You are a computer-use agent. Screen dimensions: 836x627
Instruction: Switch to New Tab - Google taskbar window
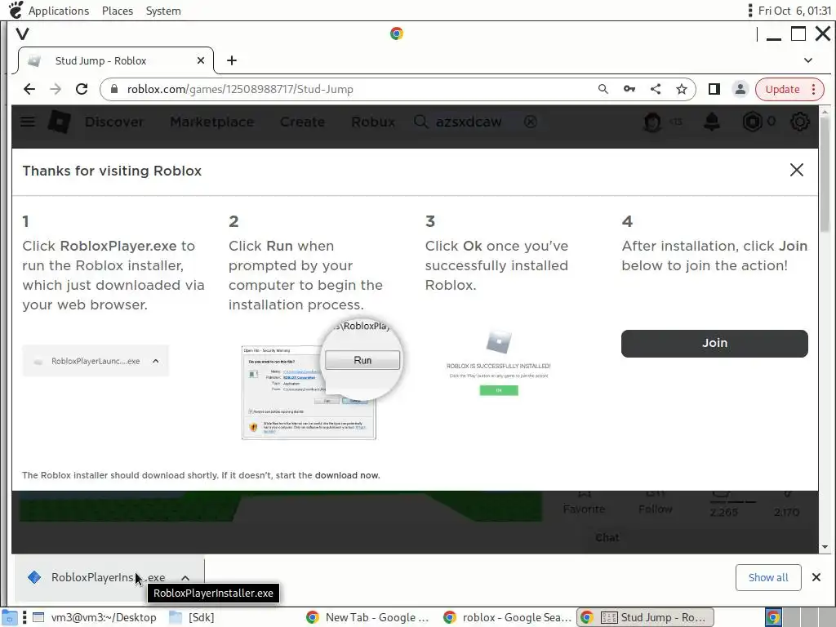pyautogui.click(x=368, y=617)
